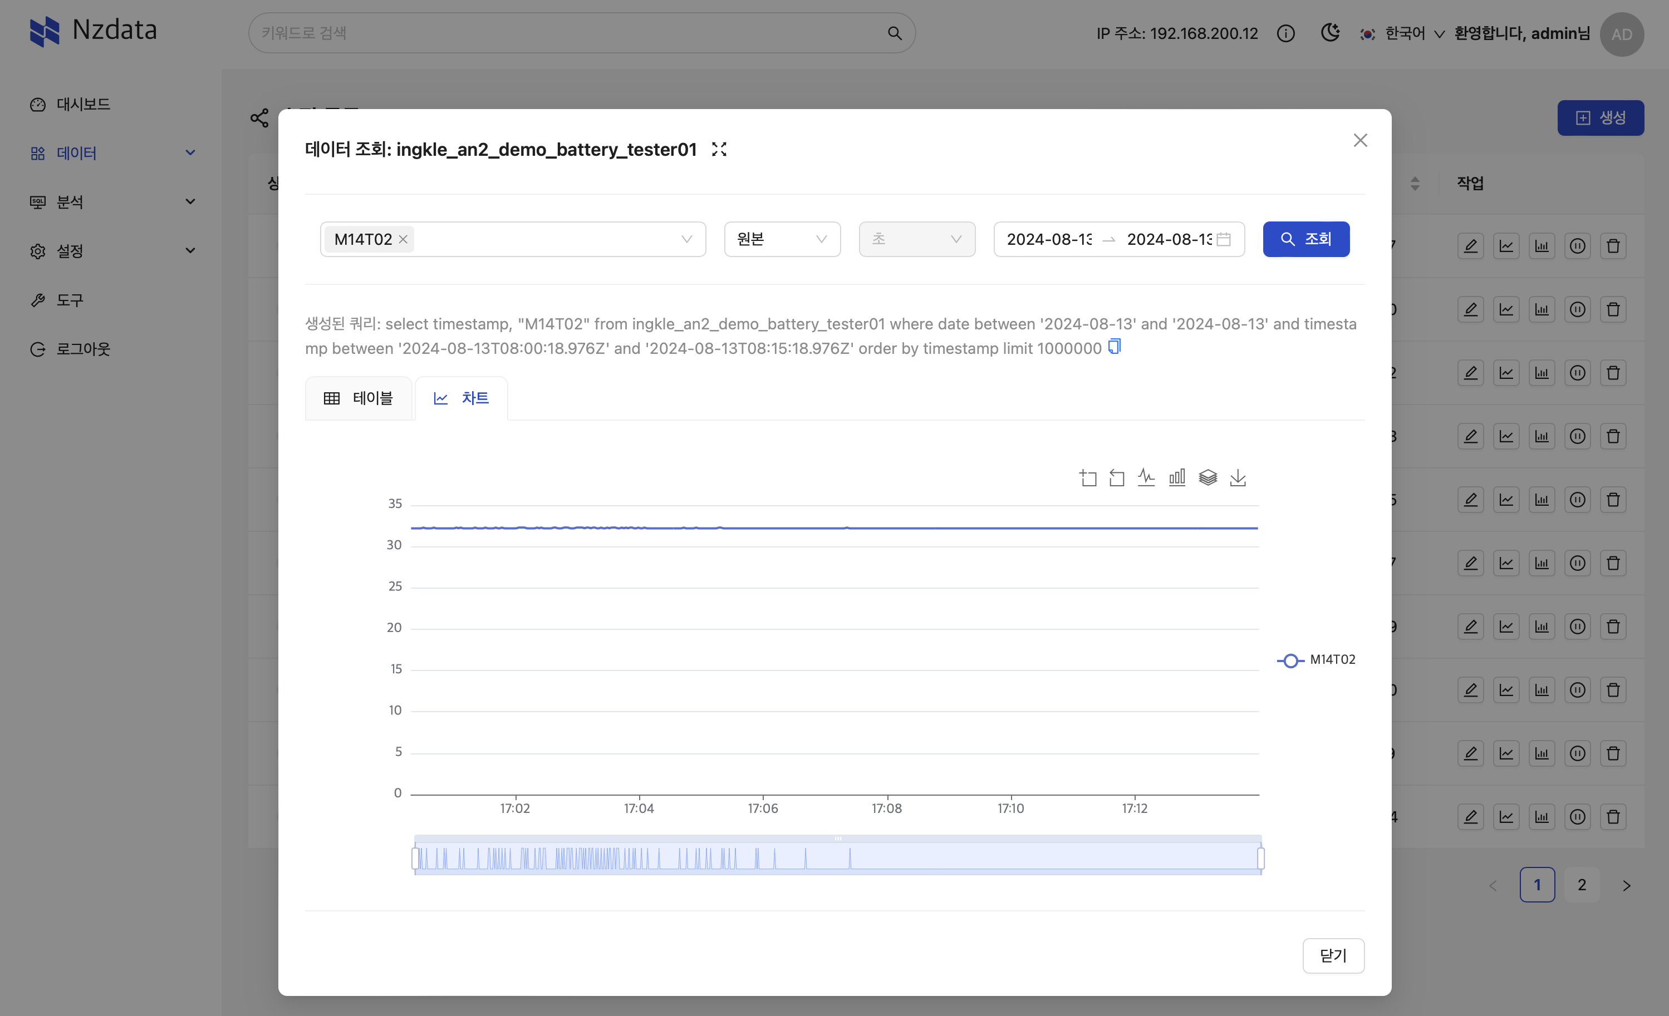Toggle dark mode moon icon
This screenshot has height=1016, width=1669.
click(1329, 32)
